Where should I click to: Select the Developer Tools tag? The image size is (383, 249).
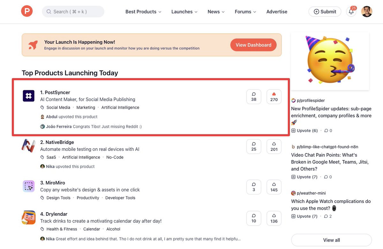pyautogui.click(x=120, y=198)
